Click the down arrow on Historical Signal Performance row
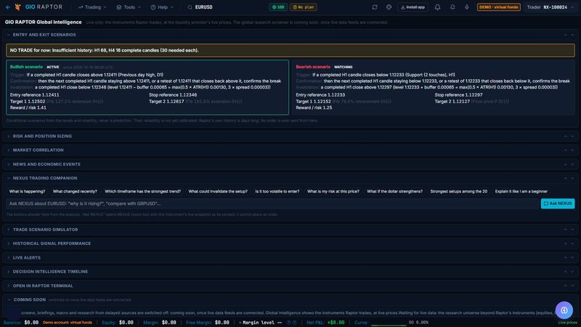The width and height of the screenshot is (581, 327). (x=572, y=243)
